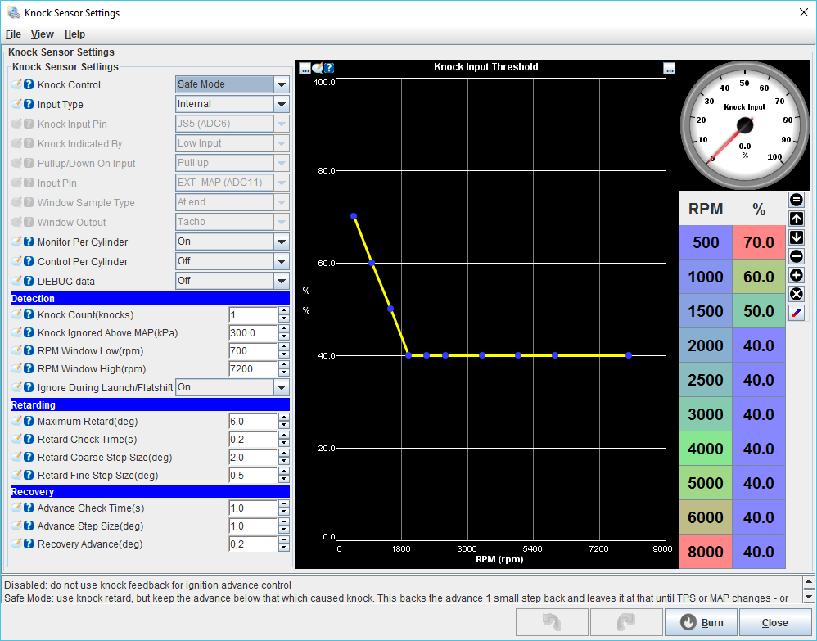The height and width of the screenshot is (641, 817).
Task: Click the options icon at the chart's top right
Action: click(x=670, y=69)
